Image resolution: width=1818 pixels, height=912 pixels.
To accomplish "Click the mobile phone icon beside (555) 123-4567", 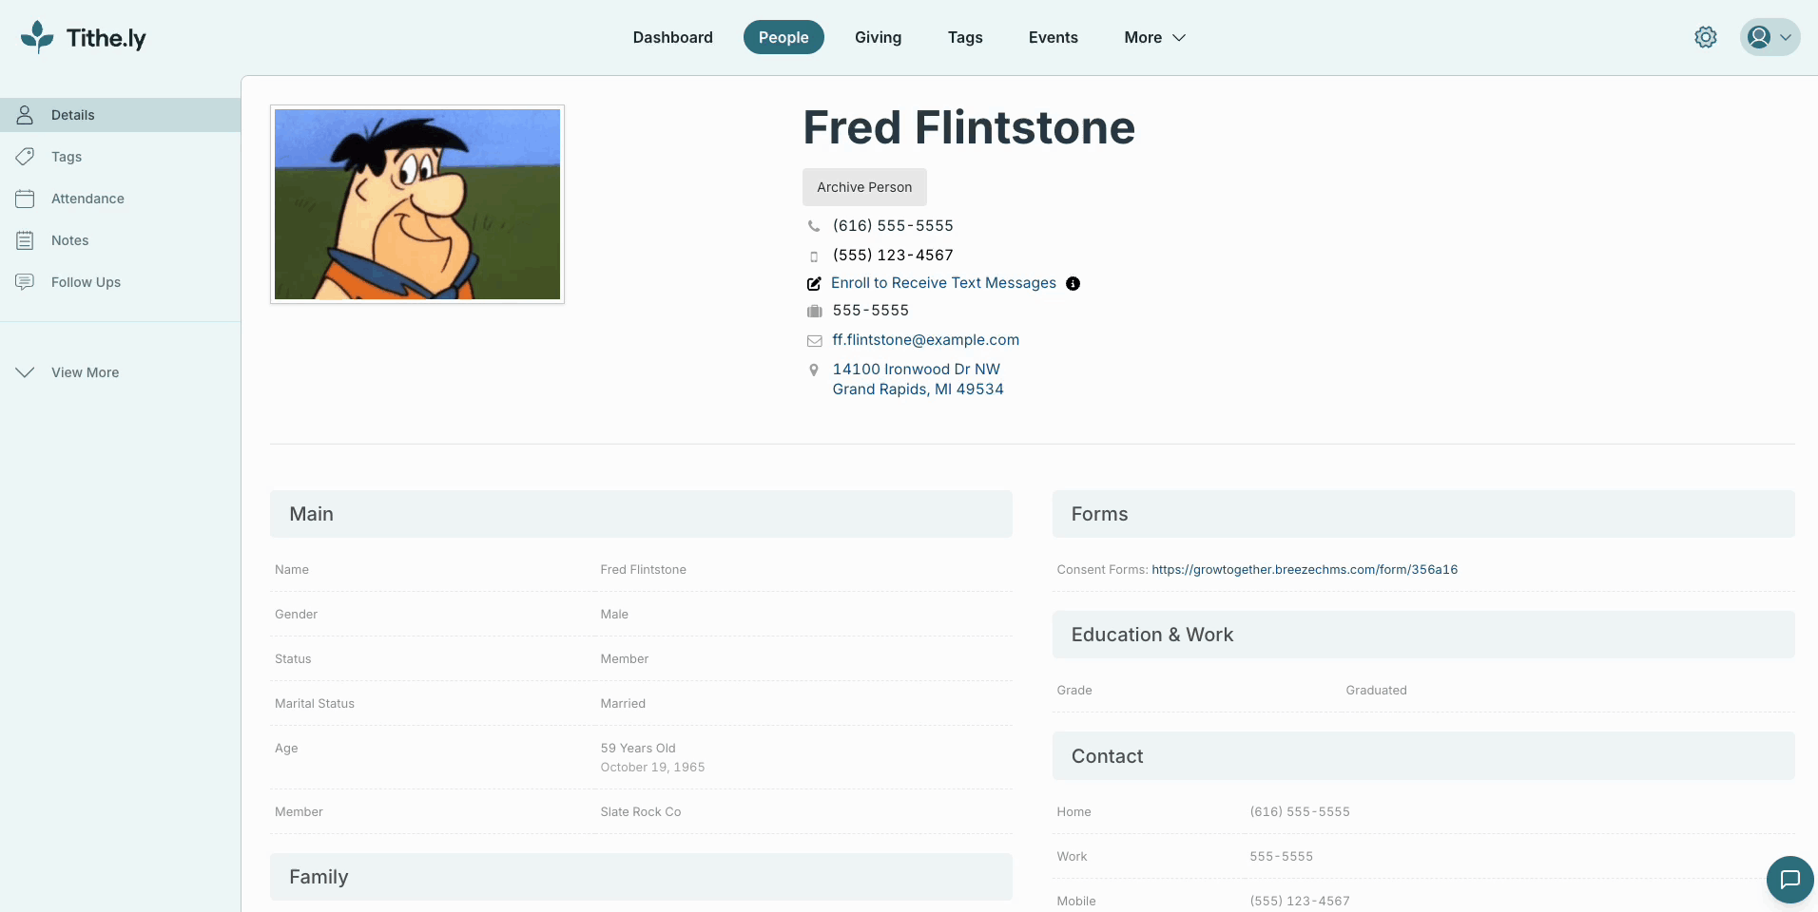I will point(814,256).
